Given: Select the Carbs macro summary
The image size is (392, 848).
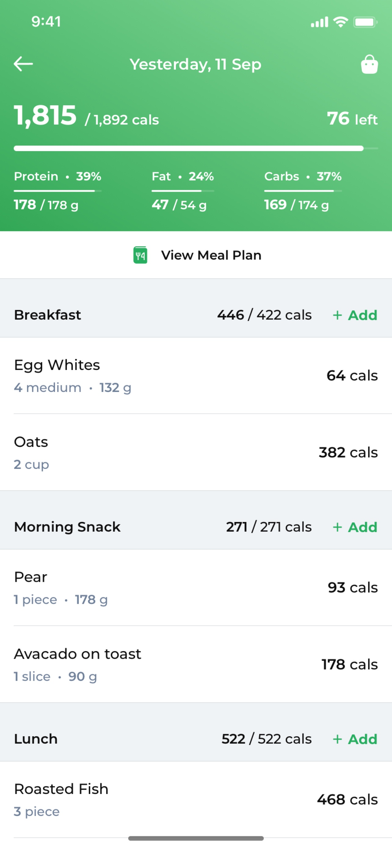Looking at the screenshot, I should tap(303, 190).
